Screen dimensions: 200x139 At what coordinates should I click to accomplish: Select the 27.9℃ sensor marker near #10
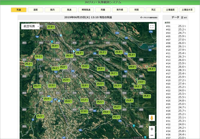tap(52, 85)
